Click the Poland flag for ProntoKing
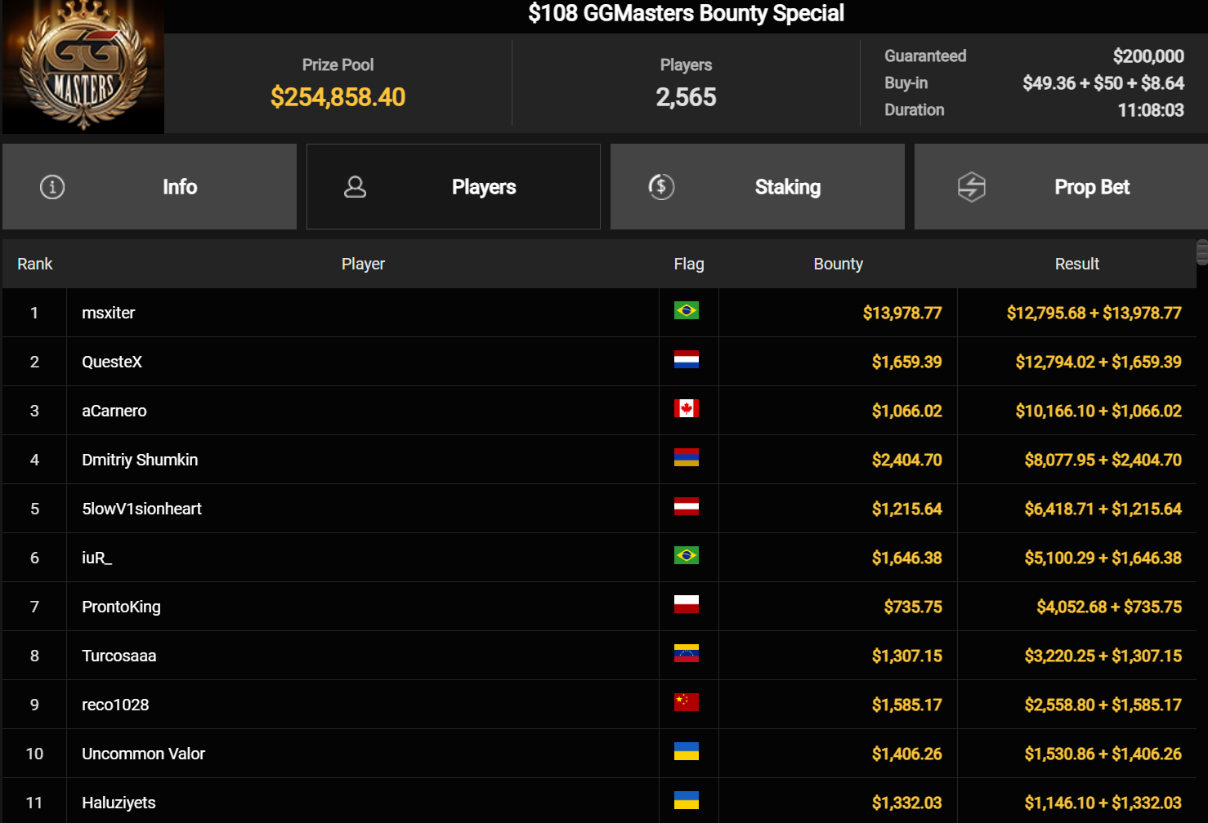This screenshot has height=823, width=1208. coord(687,604)
